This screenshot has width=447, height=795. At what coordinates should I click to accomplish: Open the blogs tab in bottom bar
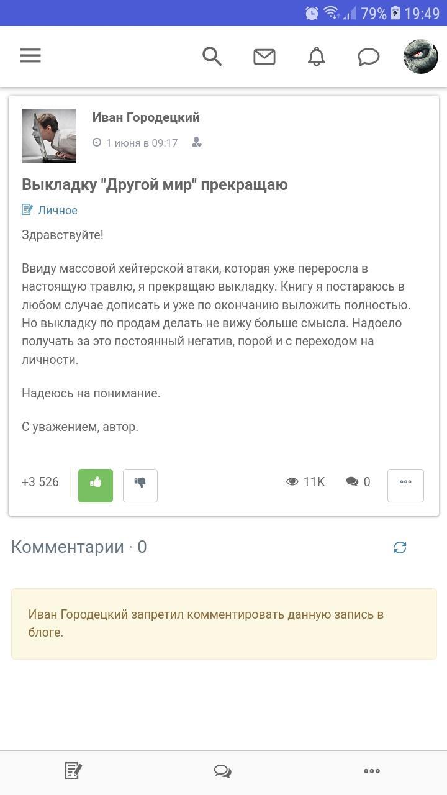tap(73, 771)
